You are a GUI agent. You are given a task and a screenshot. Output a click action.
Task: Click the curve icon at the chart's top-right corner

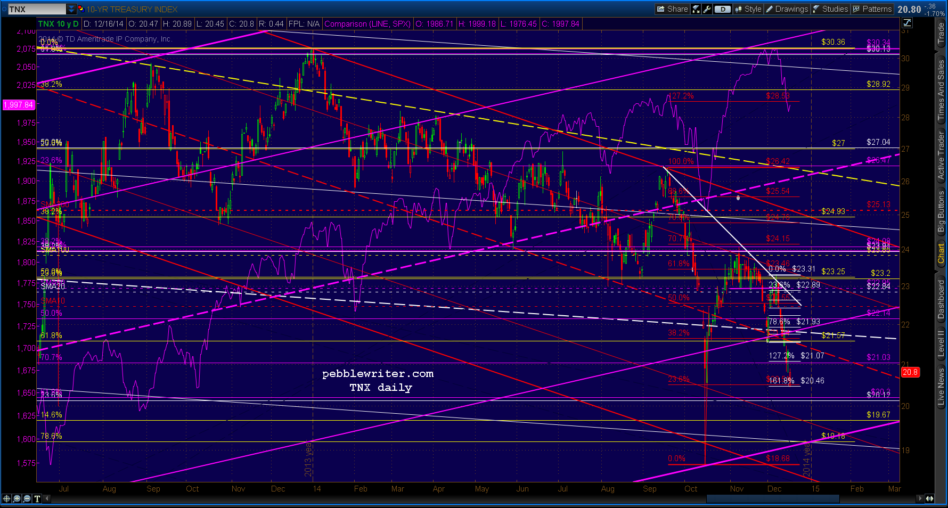tap(907, 23)
